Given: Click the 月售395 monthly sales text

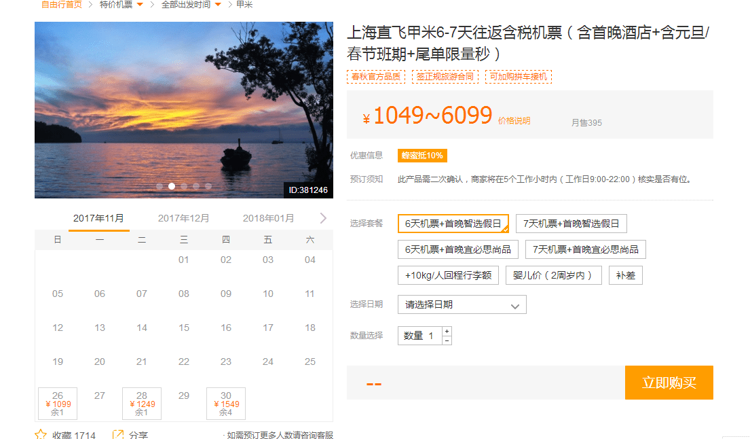Looking at the screenshot, I should 586,122.
